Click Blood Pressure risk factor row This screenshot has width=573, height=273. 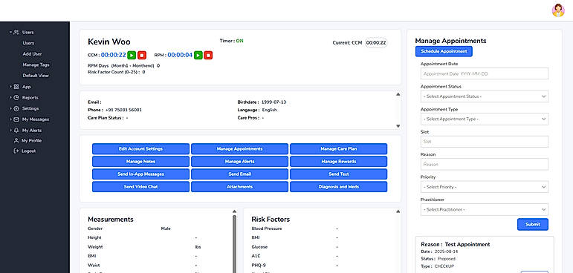tap(296, 228)
